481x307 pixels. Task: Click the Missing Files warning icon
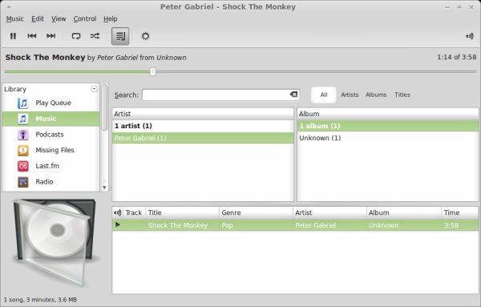[23, 150]
